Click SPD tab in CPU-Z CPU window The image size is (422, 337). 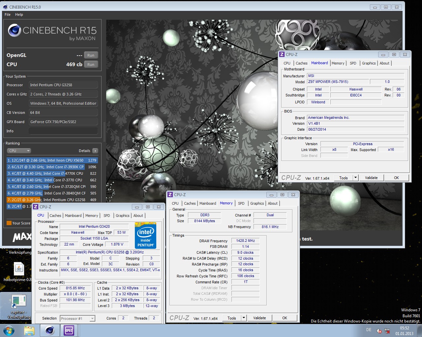pos(106,216)
